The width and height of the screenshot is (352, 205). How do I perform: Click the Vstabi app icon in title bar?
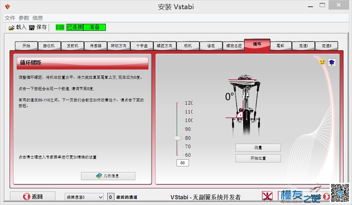pyautogui.click(x=7, y=6)
